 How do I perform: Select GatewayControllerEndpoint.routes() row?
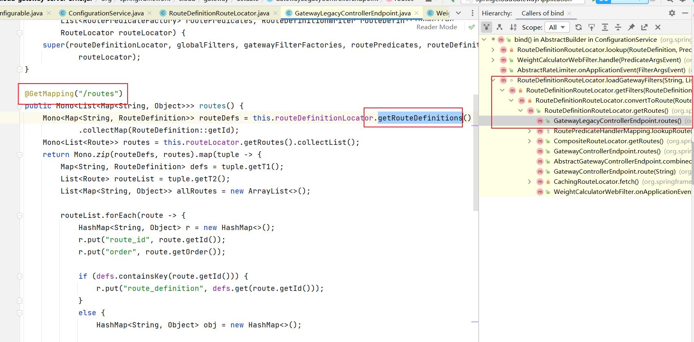point(586,151)
